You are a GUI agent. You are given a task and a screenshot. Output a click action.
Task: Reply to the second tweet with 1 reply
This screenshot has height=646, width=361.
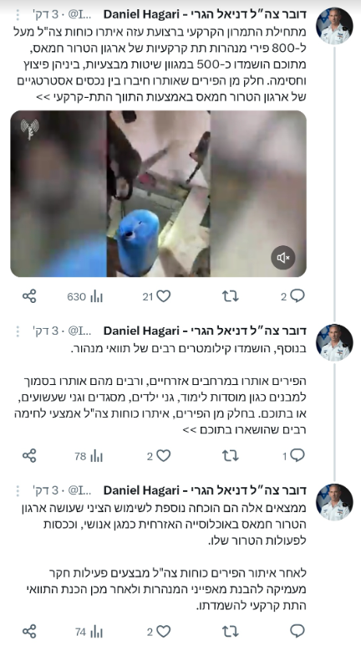click(294, 456)
